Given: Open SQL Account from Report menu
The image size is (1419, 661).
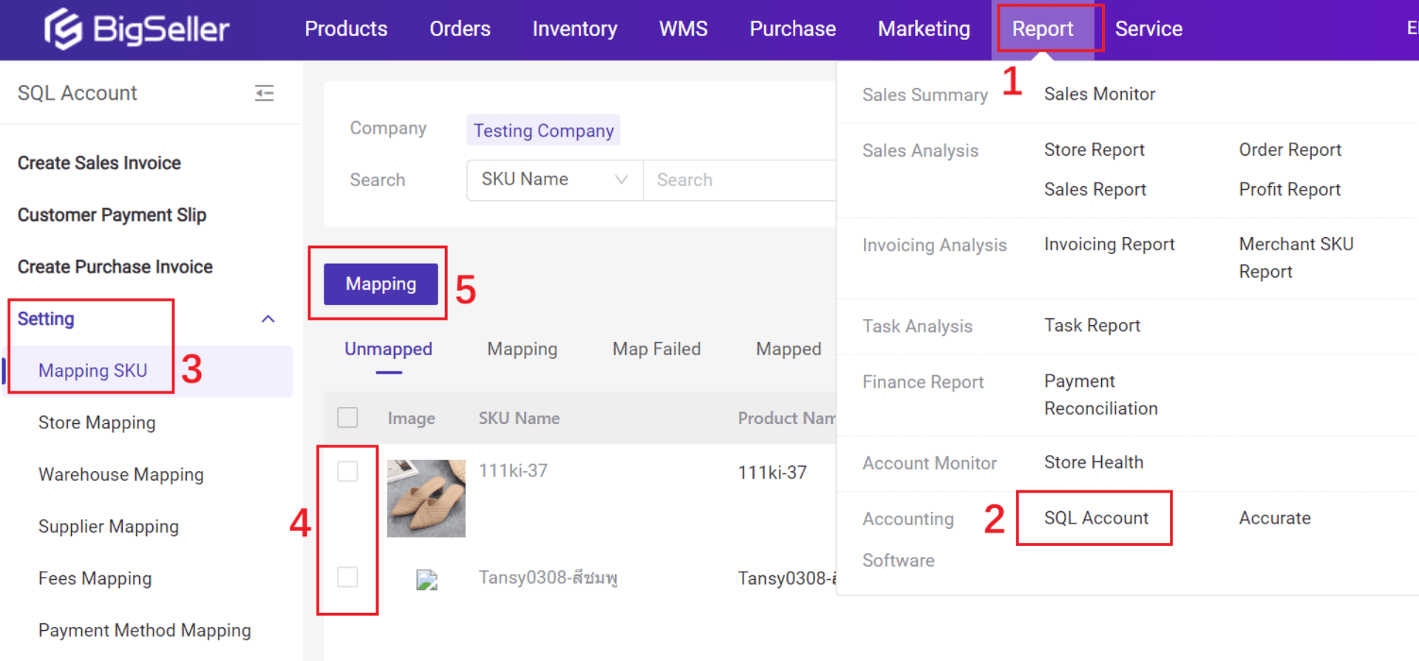Looking at the screenshot, I should [x=1096, y=518].
